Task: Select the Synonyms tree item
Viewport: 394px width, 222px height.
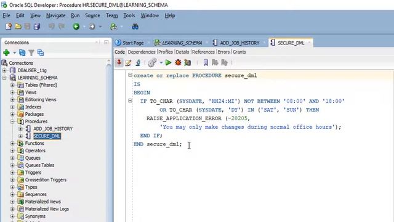Action: tap(35, 216)
